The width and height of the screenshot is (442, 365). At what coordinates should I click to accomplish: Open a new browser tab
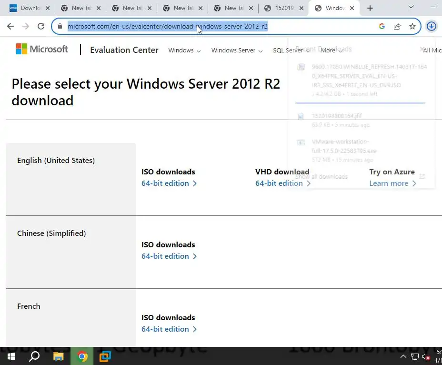(370, 8)
